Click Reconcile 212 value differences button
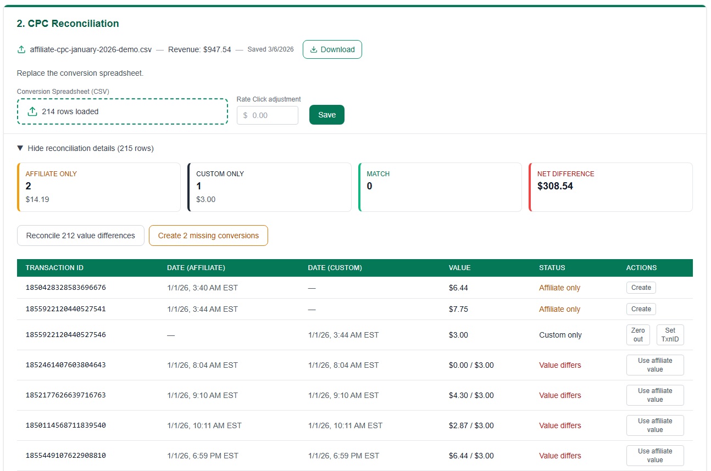This screenshot has height=471, width=711. 80,235
